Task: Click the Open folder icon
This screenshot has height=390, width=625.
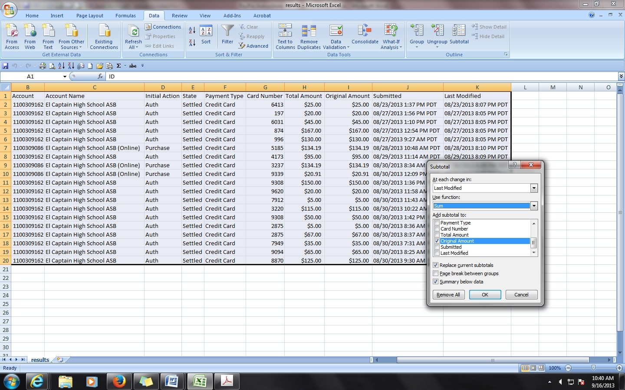Action: click(x=100, y=66)
